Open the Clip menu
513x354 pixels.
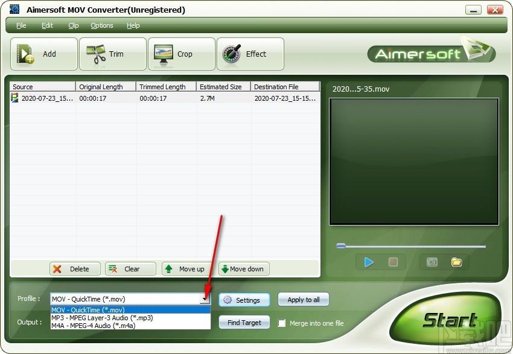[x=73, y=25]
